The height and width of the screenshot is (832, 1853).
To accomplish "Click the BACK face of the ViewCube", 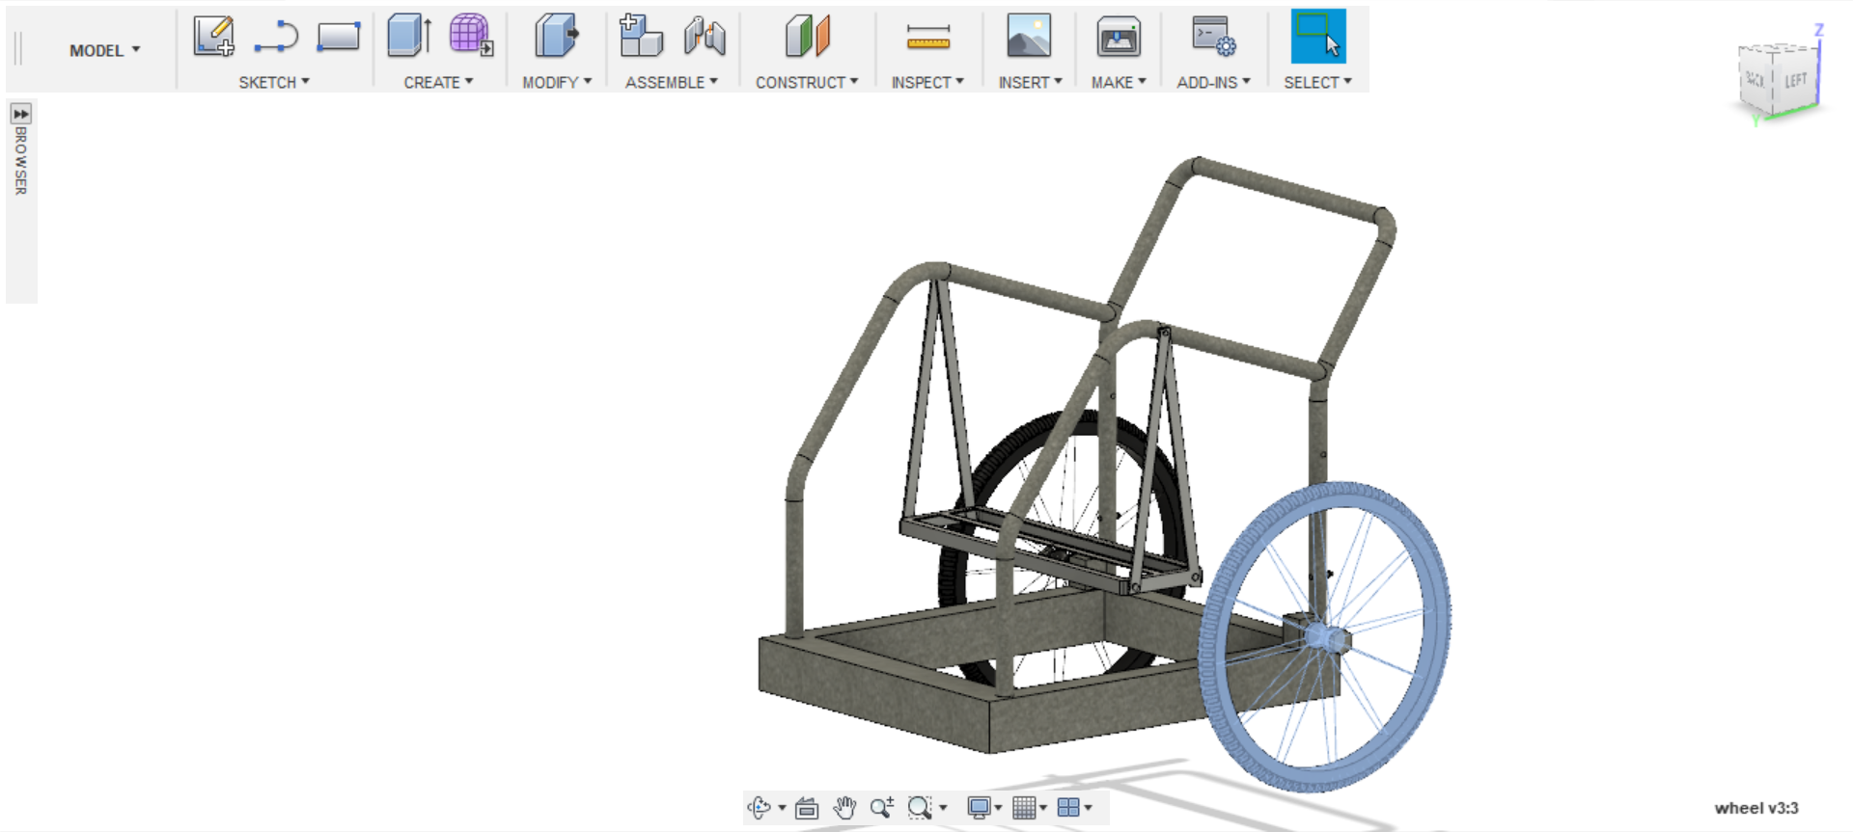I will (1756, 81).
